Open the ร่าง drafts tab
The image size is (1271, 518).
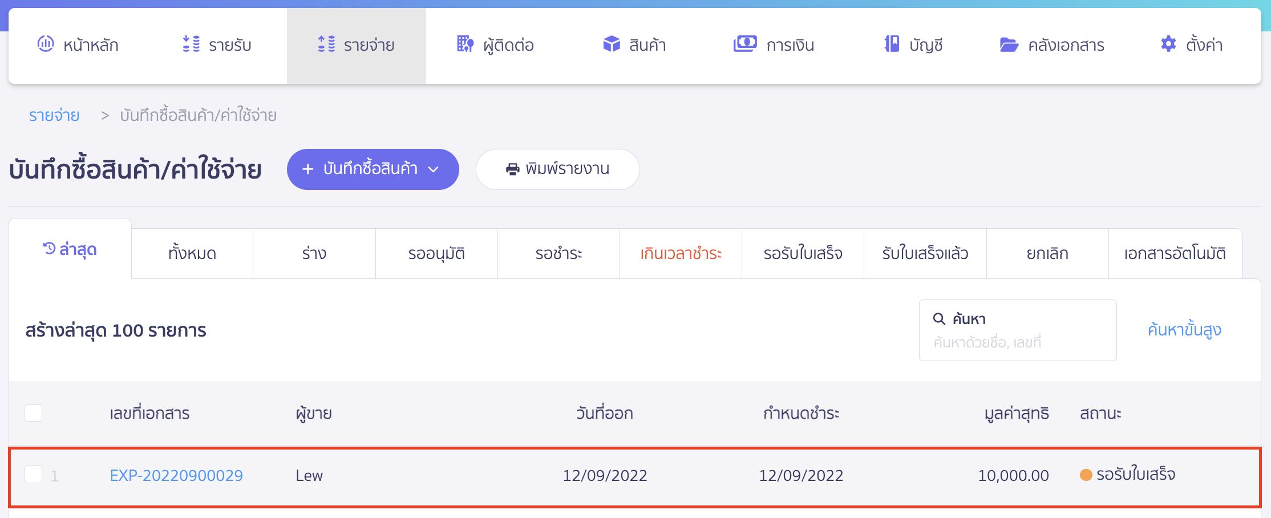coord(314,253)
